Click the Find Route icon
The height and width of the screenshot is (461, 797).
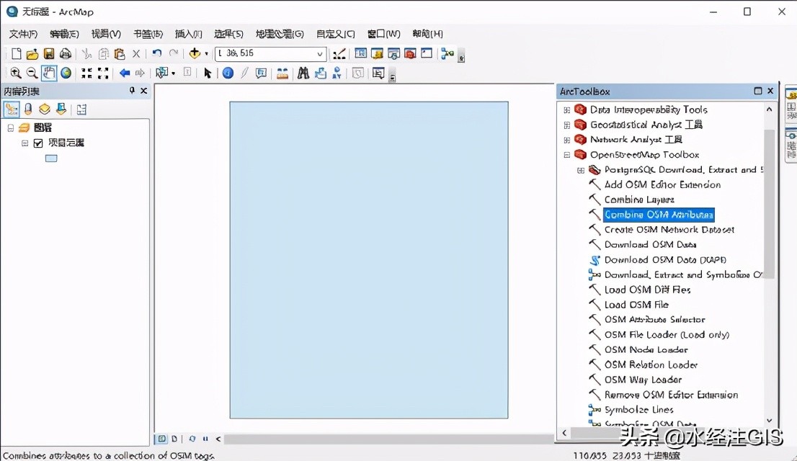click(320, 73)
